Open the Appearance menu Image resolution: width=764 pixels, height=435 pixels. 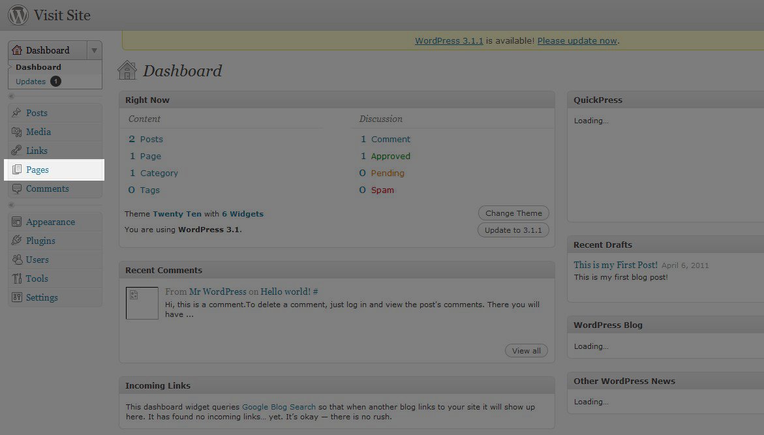coord(50,222)
